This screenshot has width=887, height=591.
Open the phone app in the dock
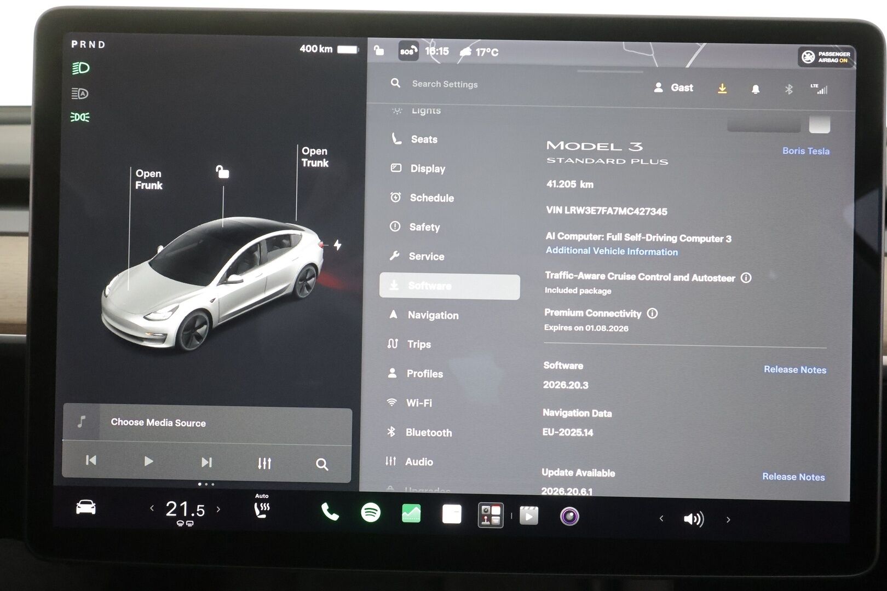[x=330, y=512]
